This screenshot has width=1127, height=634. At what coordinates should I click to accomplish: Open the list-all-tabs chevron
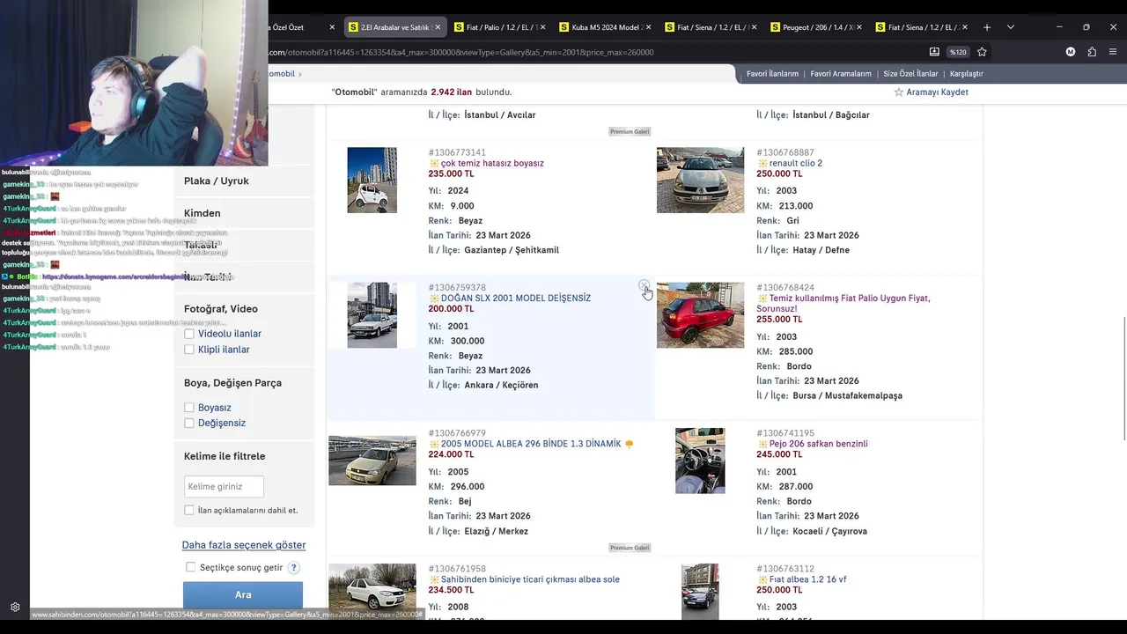1010,27
